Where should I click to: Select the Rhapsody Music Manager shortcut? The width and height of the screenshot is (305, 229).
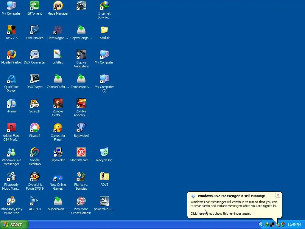click(x=12, y=181)
